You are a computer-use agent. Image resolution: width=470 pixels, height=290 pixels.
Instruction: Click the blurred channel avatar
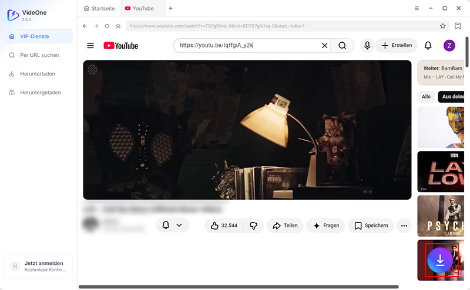pos(90,224)
